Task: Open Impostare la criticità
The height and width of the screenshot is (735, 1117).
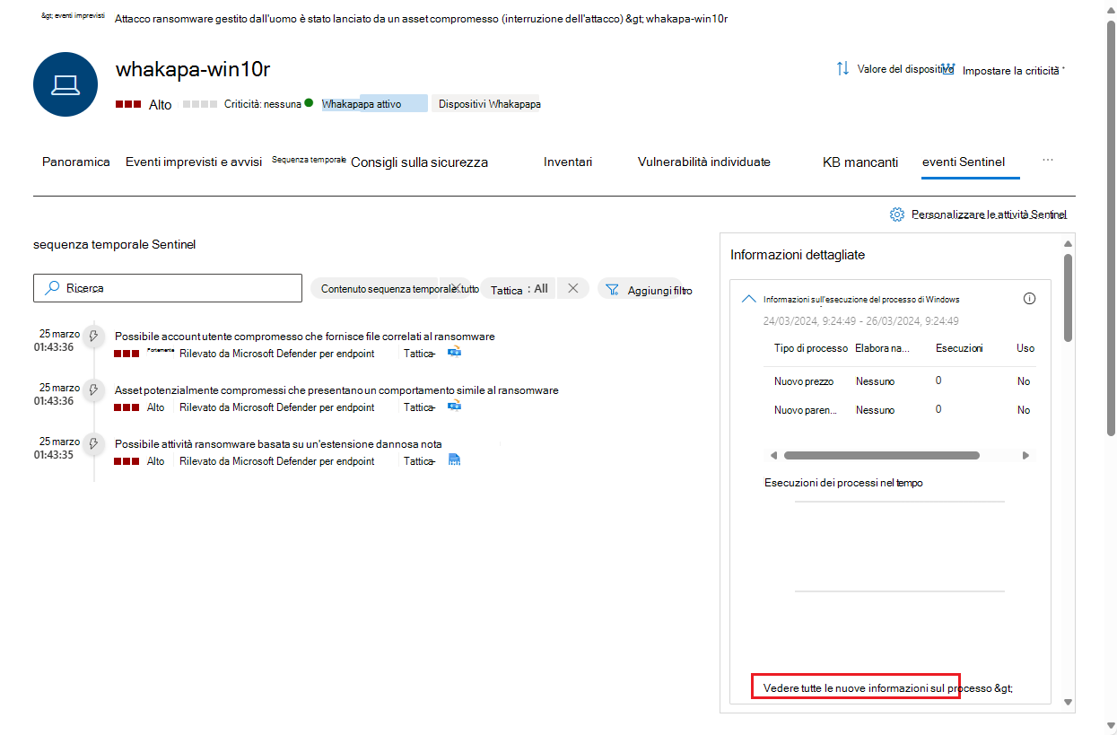Action: point(1012,70)
